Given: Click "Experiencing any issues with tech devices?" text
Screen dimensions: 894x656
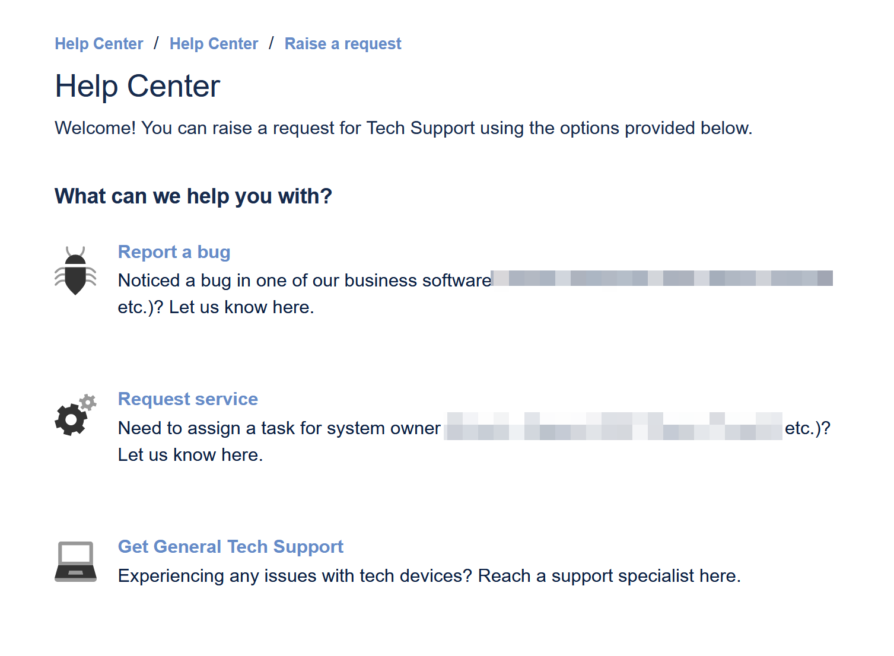Looking at the screenshot, I should (295, 576).
